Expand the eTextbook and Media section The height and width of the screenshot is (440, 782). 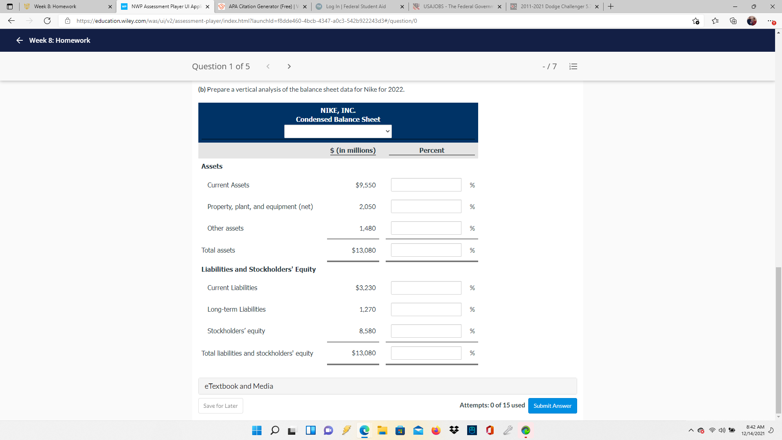click(x=238, y=386)
